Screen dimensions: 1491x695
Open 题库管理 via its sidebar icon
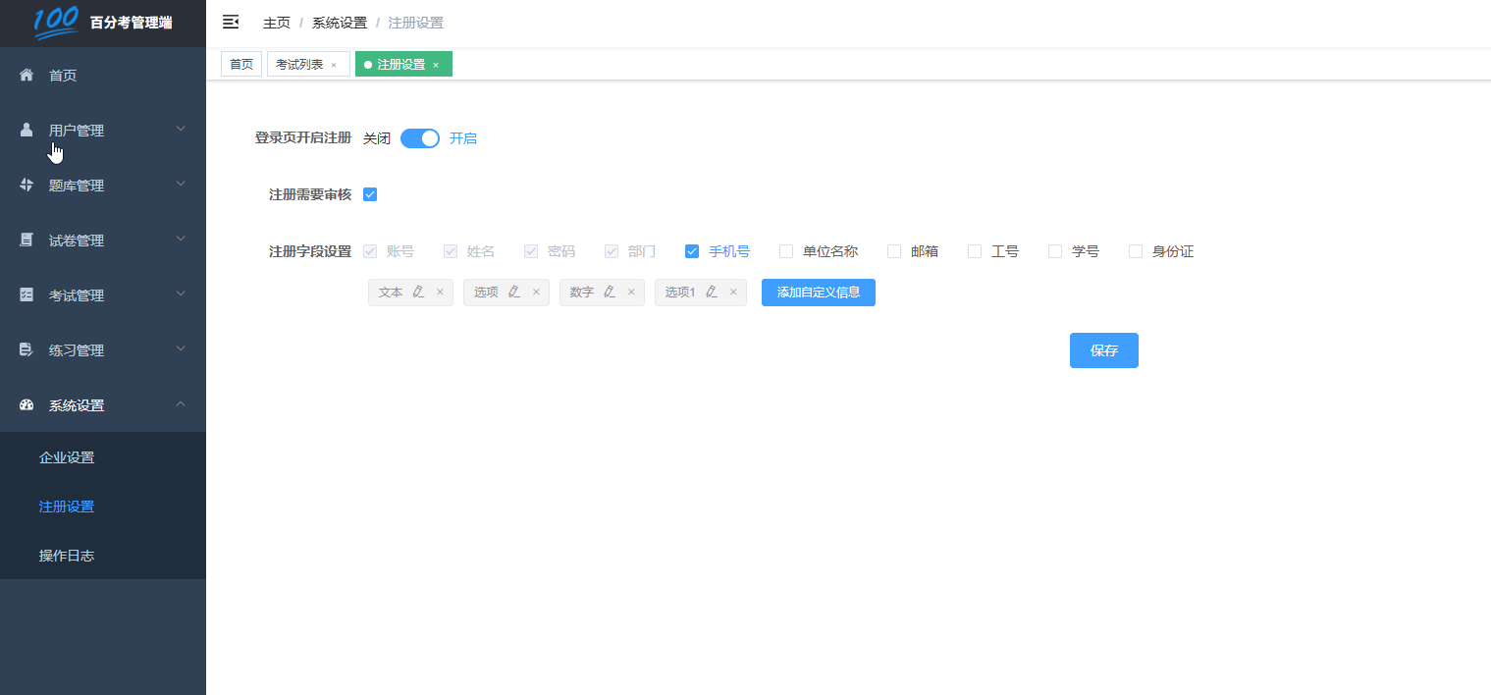25,185
